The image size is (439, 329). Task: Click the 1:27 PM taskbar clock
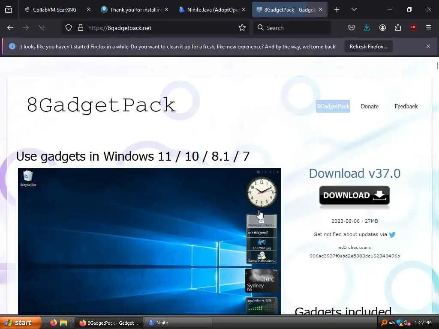click(x=423, y=323)
